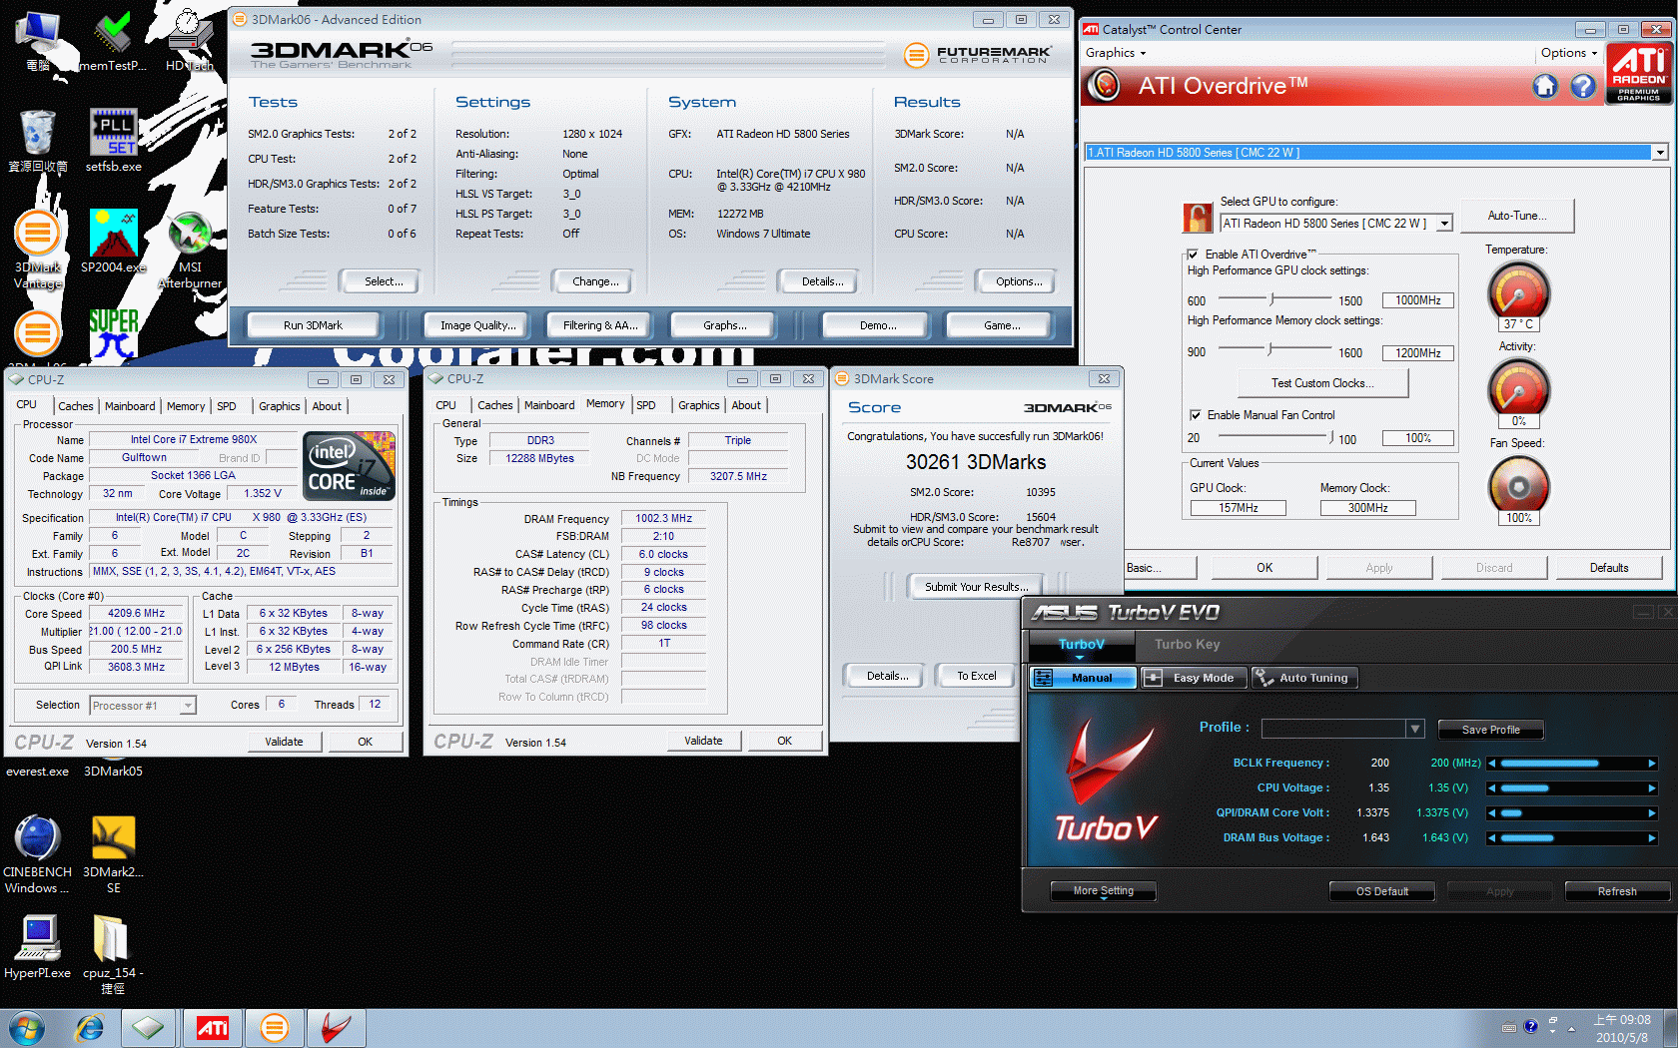Select Easy Mode in TurboV EVO
This screenshot has width=1678, height=1048.
pyautogui.click(x=1194, y=678)
